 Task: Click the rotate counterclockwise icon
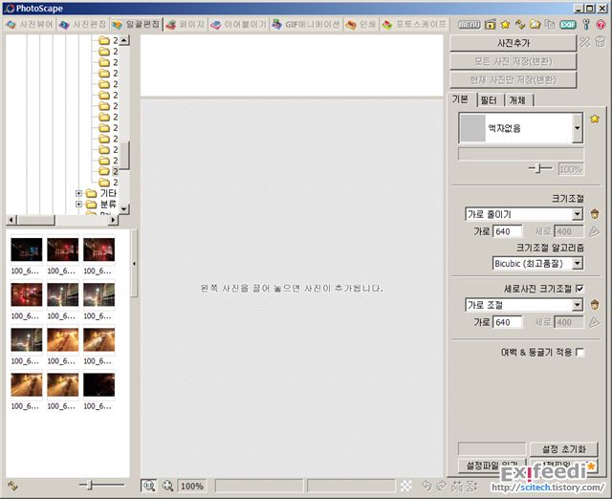click(426, 486)
